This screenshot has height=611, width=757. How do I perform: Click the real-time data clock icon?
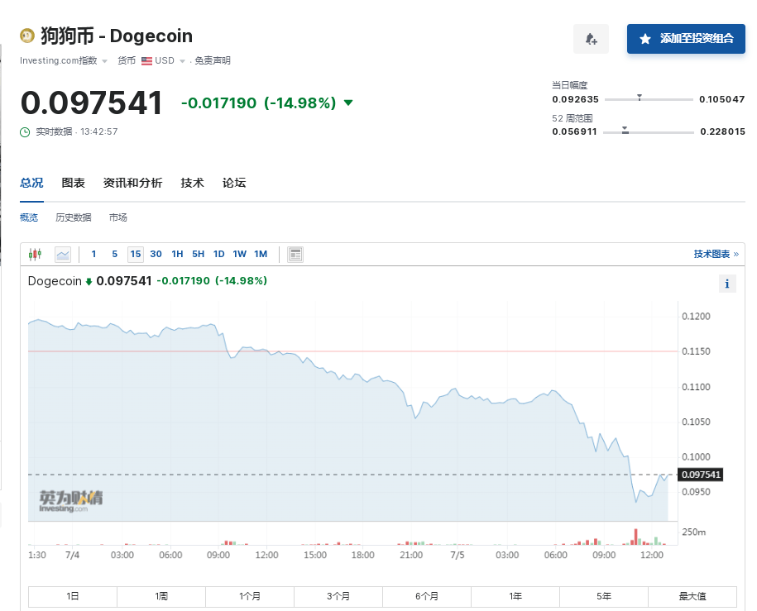coord(24,131)
